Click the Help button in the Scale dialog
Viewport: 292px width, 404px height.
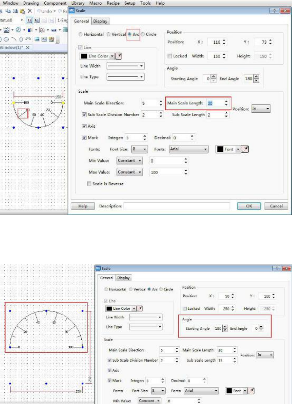83,206
